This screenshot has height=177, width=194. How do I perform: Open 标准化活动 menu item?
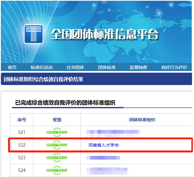pyautogui.click(x=42, y=67)
